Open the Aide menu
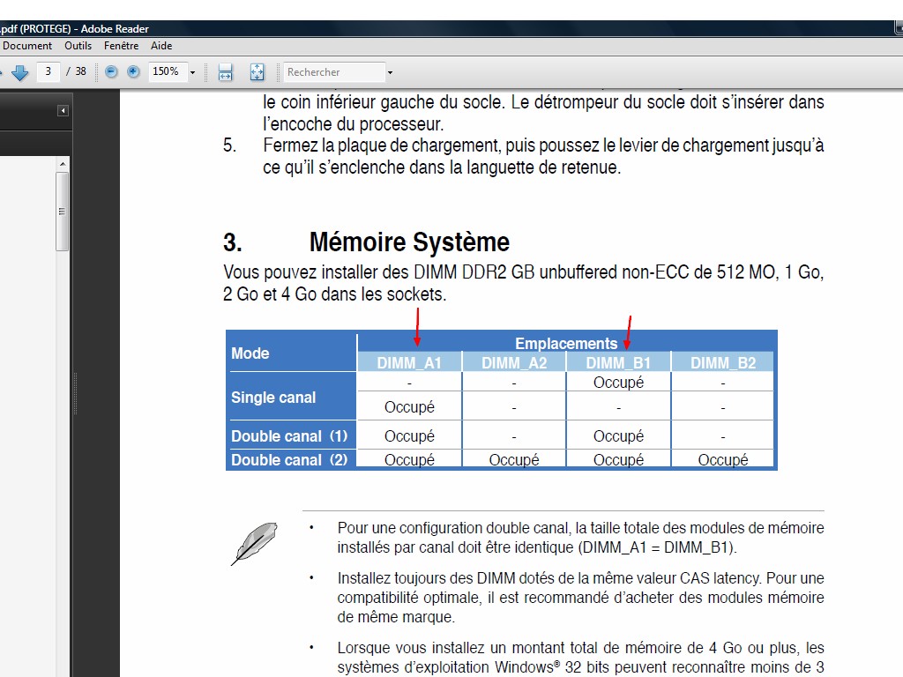 [161, 46]
